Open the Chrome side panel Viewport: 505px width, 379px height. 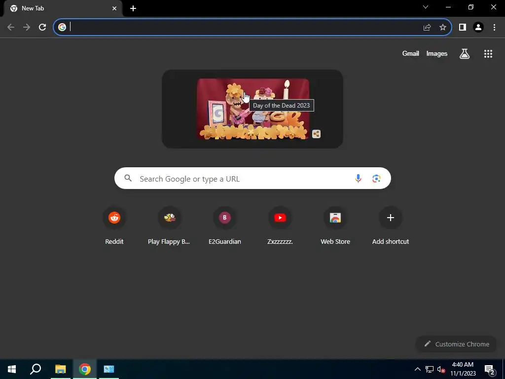click(x=463, y=28)
